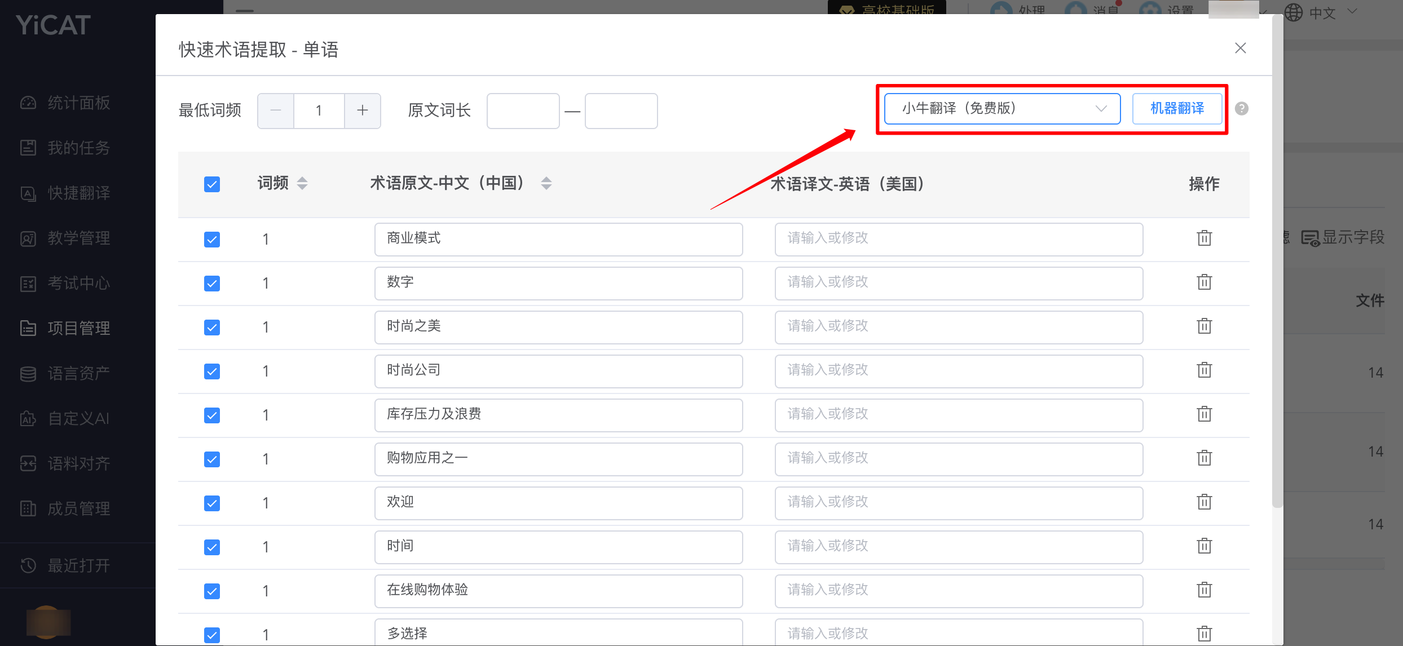
Task: Uncheck the 商业模式 row checkbox
Action: 212,240
